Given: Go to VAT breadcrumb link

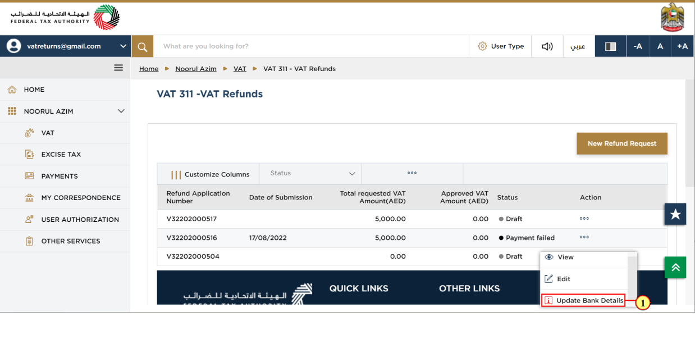Looking at the screenshot, I should (240, 69).
